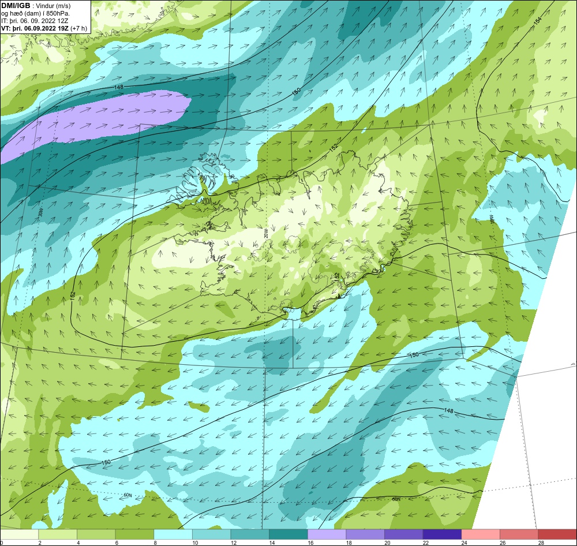Click the 26–28 m/s salmon red legend swatch
The width and height of the screenshot is (577, 546).
[519, 534]
